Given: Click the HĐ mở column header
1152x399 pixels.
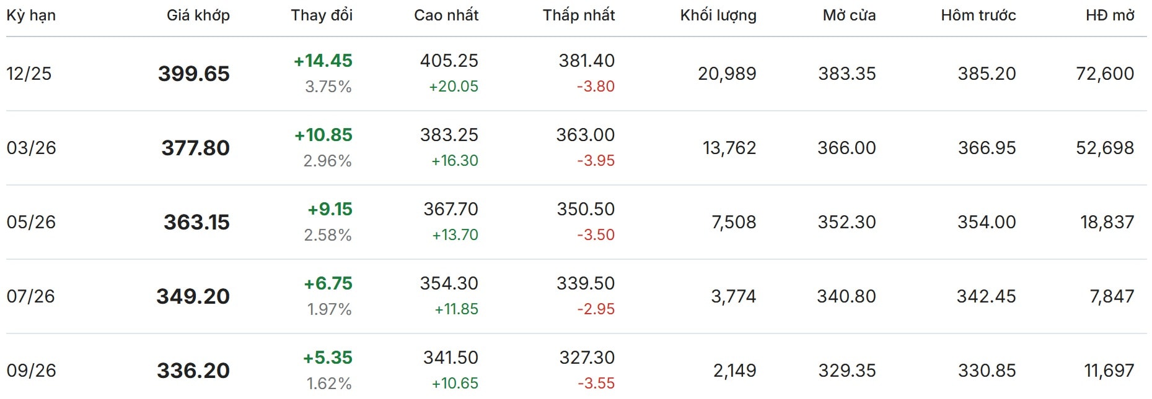Looking at the screenshot, I should pyautogui.click(x=1110, y=15).
